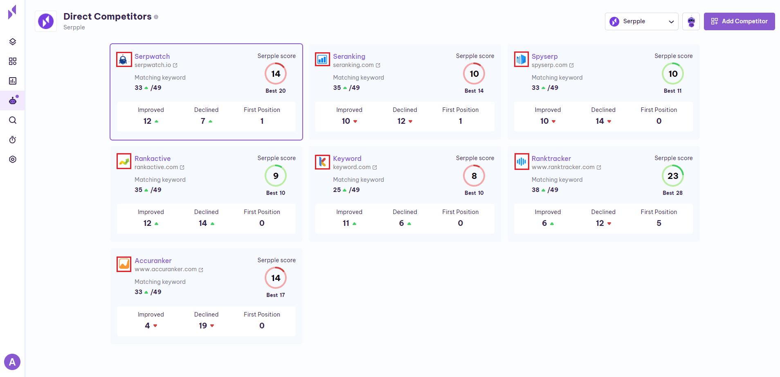Open the Ranktracker competitor name link
The height and width of the screenshot is (377, 780).
pos(551,158)
